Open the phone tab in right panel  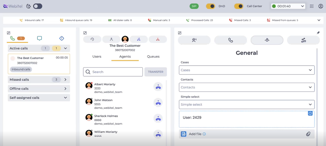pyautogui.click(x=231, y=40)
